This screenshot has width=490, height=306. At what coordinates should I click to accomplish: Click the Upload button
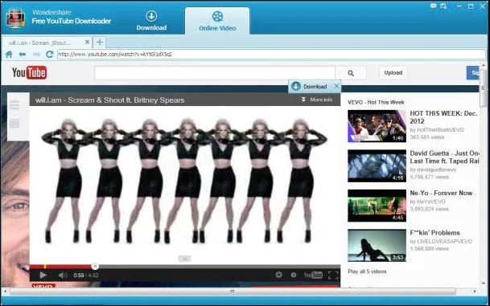[x=393, y=72]
